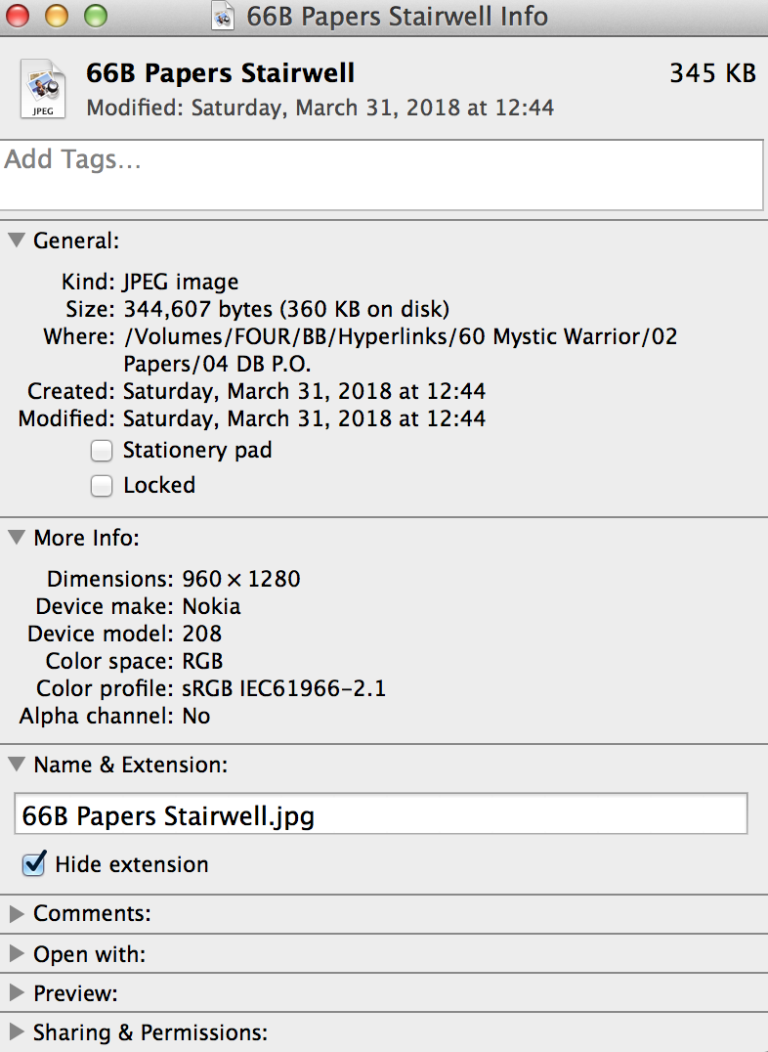Uncheck Hide extension checkbox
Viewport: 768px width, 1052px height.
(x=33, y=864)
